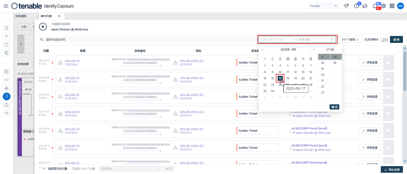Select the 事件列表 tab
This screenshot has width=407, height=174.
[x=46, y=16]
